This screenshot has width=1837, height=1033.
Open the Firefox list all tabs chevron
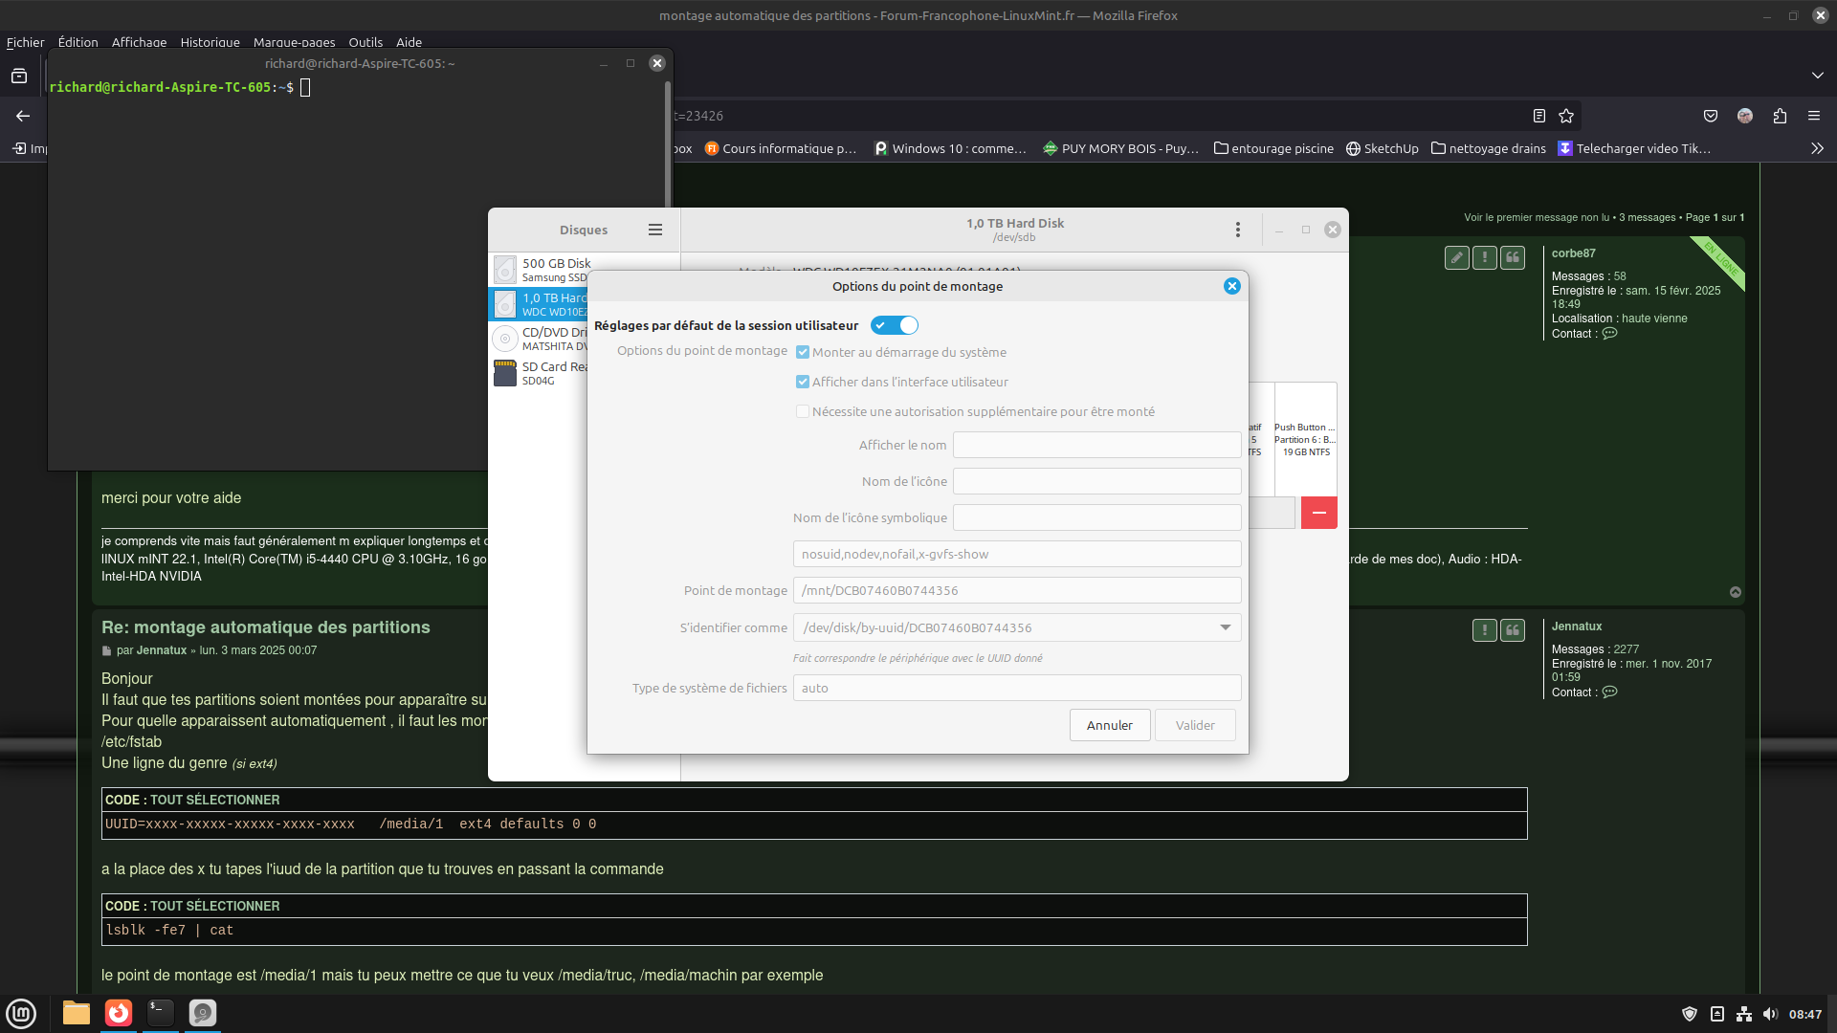click(1817, 76)
